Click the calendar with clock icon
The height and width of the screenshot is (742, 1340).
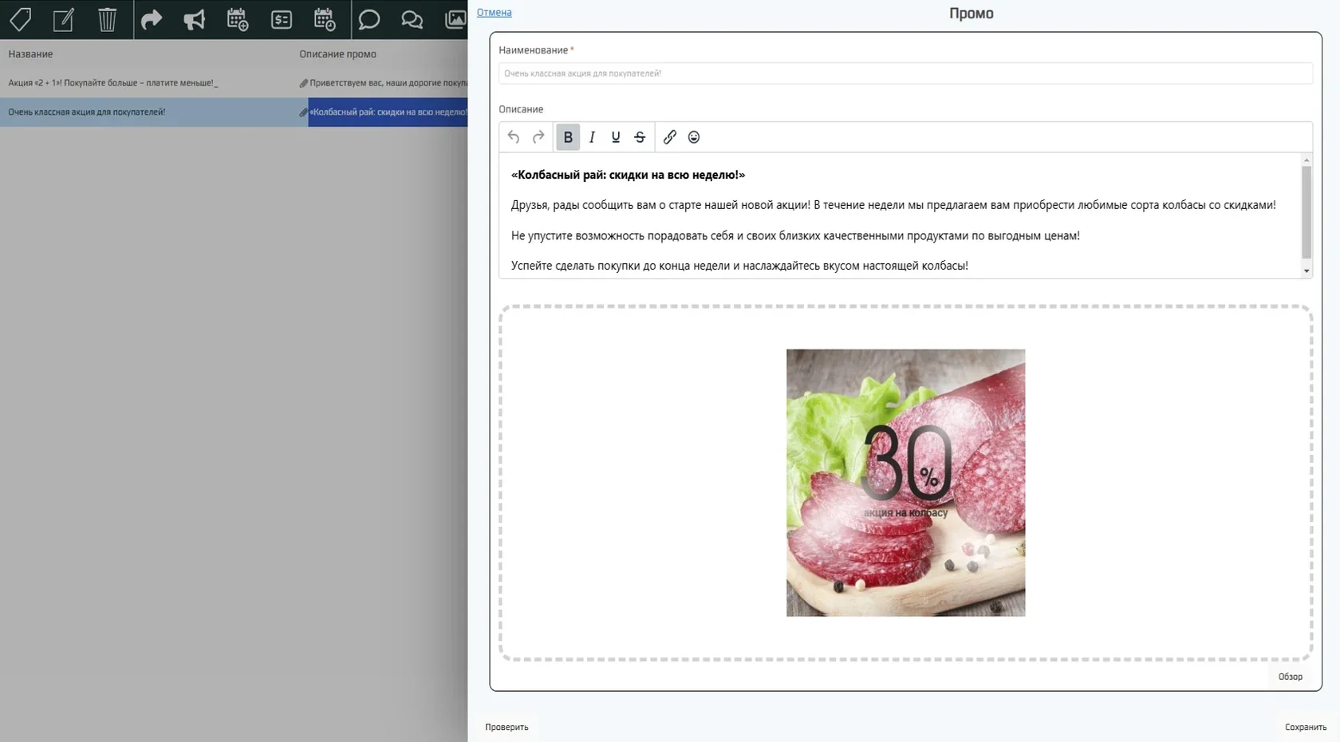(325, 19)
